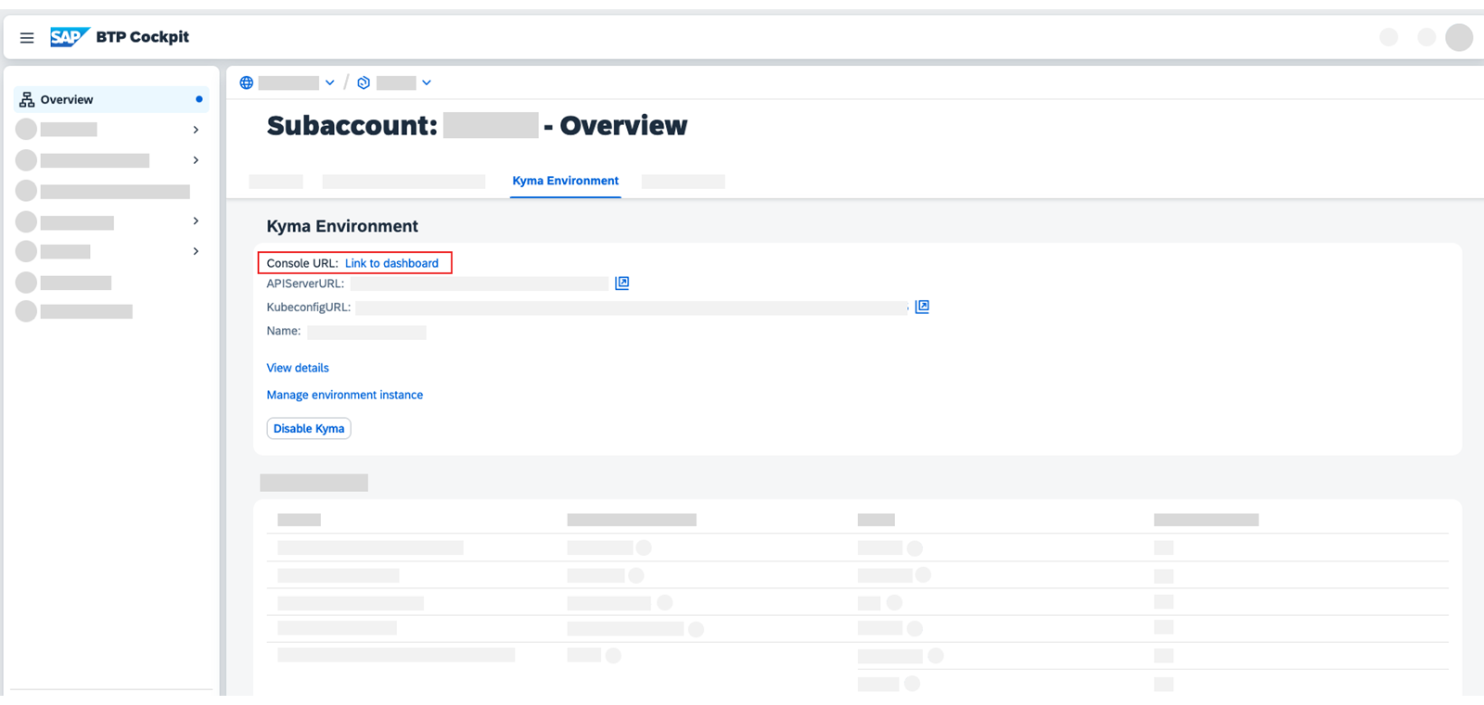Screen dimensions: 1484x705
Task: Select Overview in the sidebar
Action: tap(111, 99)
